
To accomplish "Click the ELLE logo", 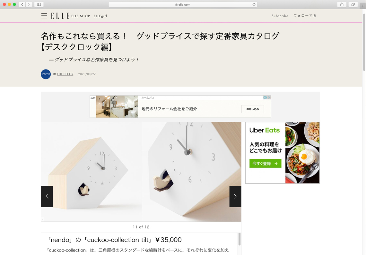I will coord(60,16).
